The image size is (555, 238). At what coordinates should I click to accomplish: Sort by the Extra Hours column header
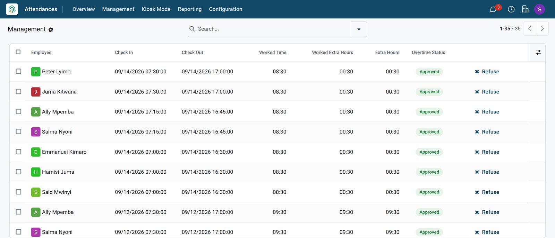[x=387, y=53]
